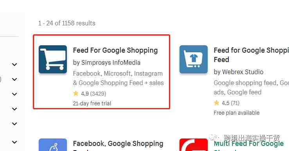
Task: Expand the fifth sidebar filter chevron
Action: coord(14,124)
